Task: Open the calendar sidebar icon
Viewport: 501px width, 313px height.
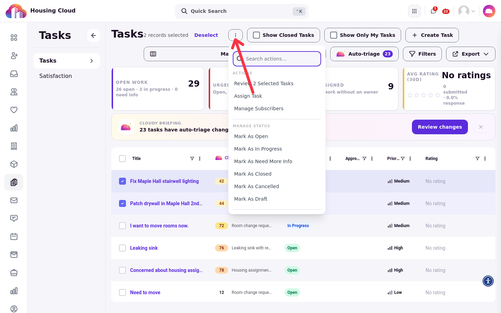Action: pyautogui.click(x=14, y=236)
